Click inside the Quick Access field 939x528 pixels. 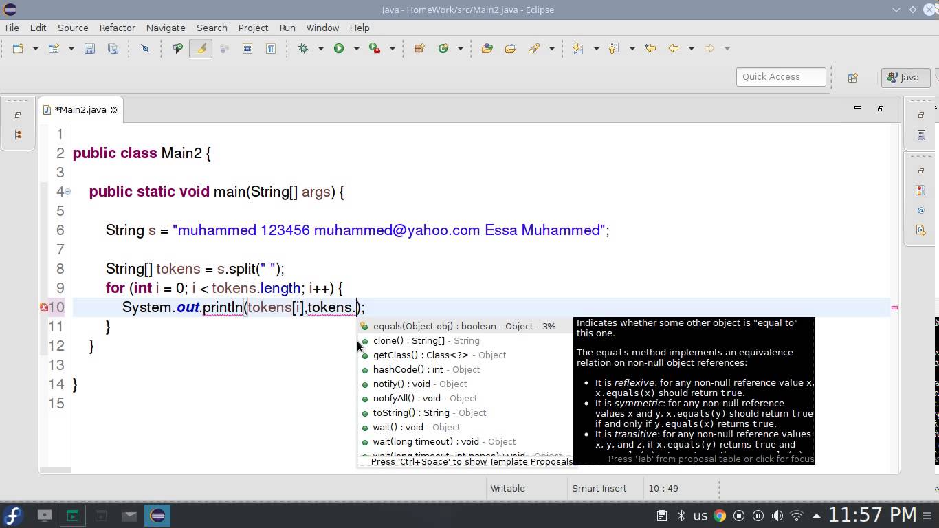(x=780, y=76)
